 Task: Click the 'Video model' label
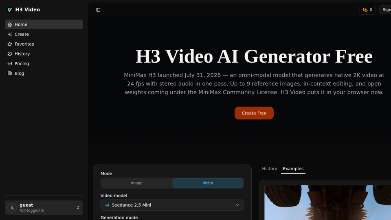(114, 196)
